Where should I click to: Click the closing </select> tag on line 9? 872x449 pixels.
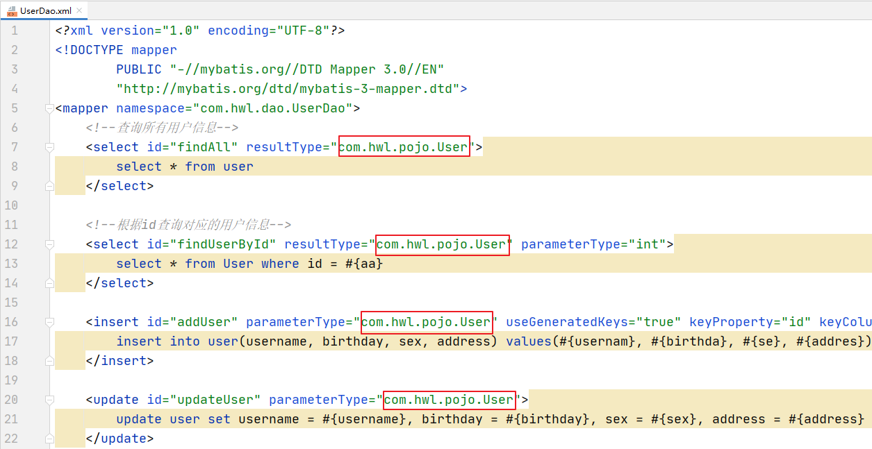pyautogui.click(x=120, y=186)
